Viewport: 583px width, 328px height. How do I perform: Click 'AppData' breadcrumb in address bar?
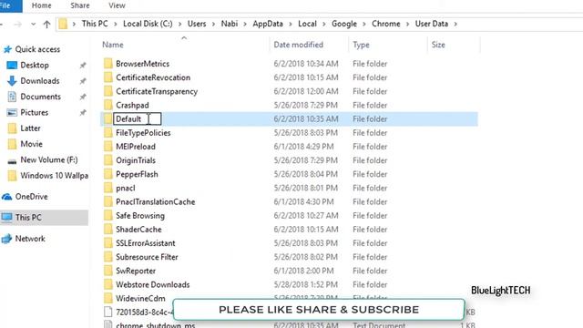pyautogui.click(x=268, y=24)
